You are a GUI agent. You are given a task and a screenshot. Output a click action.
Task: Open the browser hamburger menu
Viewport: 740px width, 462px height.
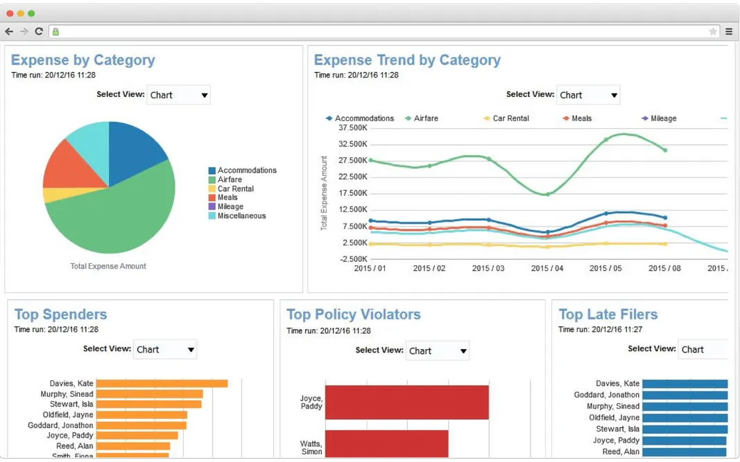729,31
